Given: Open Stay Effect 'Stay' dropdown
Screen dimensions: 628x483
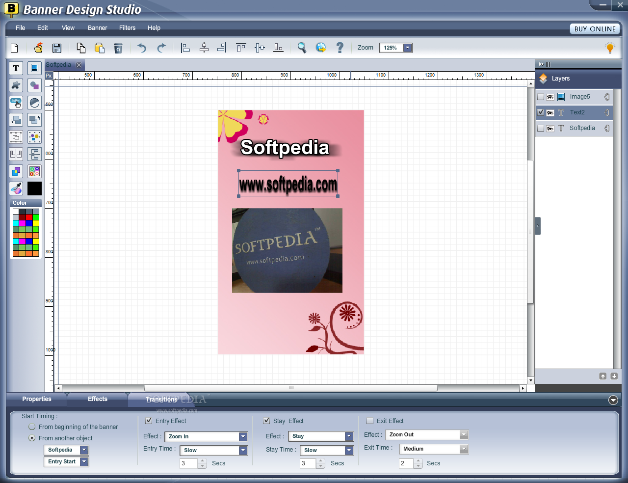Looking at the screenshot, I should point(349,436).
